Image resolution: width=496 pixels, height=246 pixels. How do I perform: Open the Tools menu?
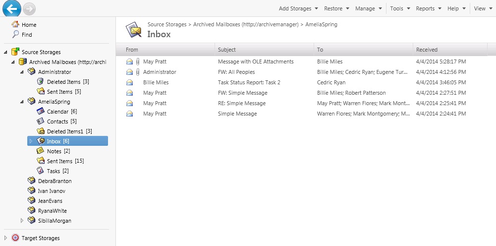(400, 8)
